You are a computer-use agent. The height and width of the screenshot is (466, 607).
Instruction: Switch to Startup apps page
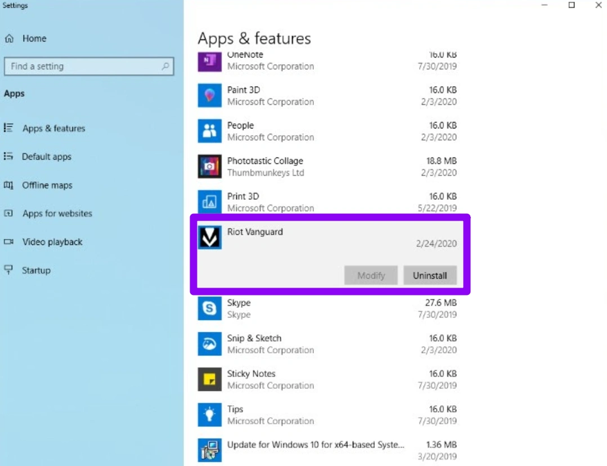pyautogui.click(x=36, y=271)
